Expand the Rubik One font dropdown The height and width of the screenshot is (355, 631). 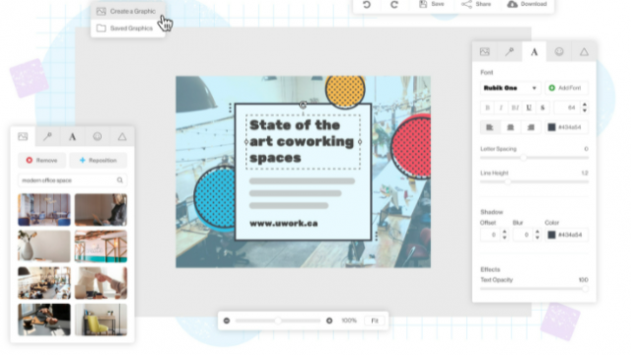click(511, 88)
